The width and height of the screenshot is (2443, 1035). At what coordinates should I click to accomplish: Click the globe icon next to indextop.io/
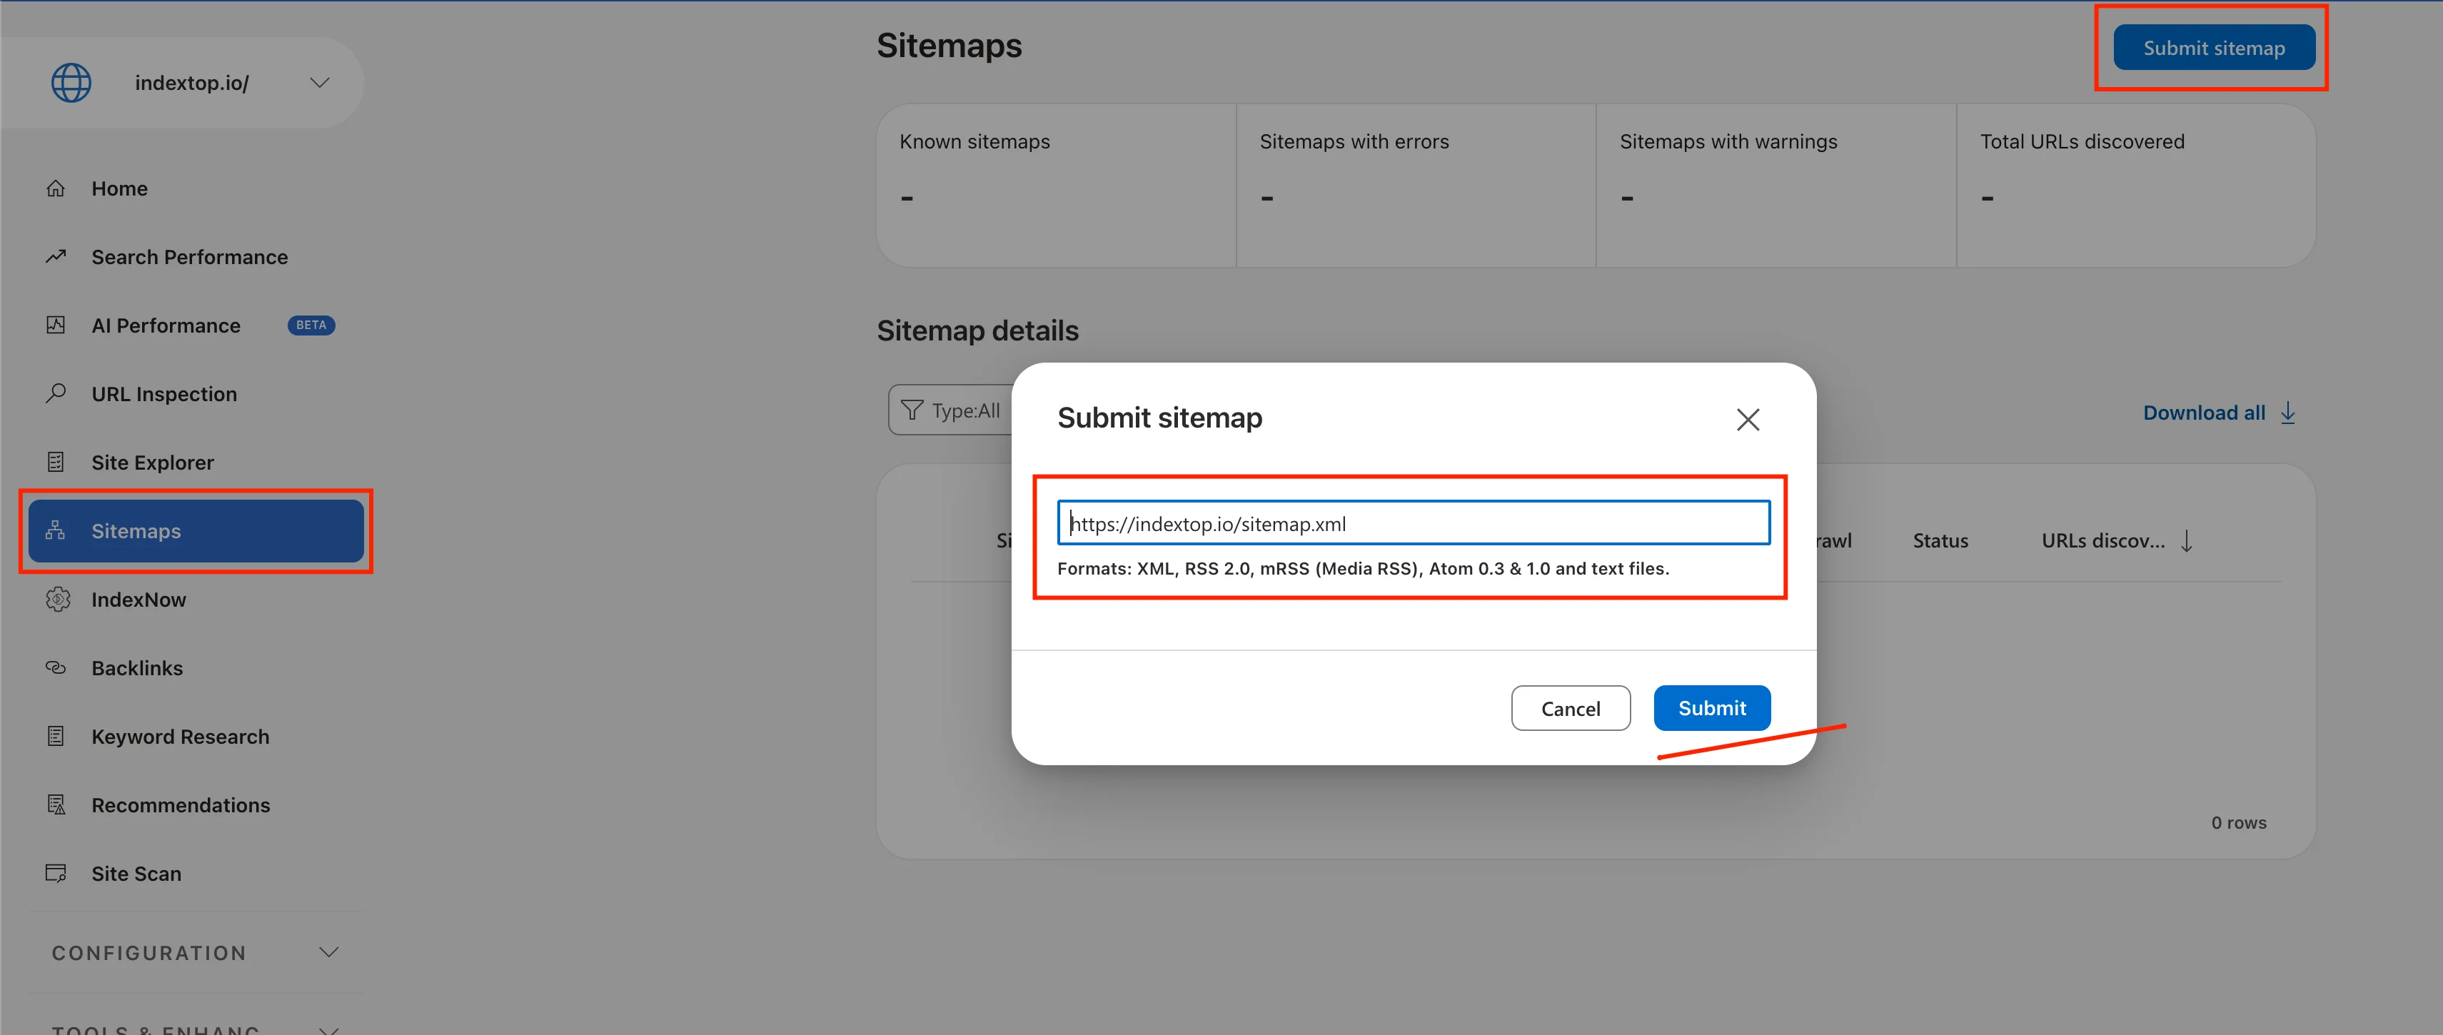tap(71, 83)
